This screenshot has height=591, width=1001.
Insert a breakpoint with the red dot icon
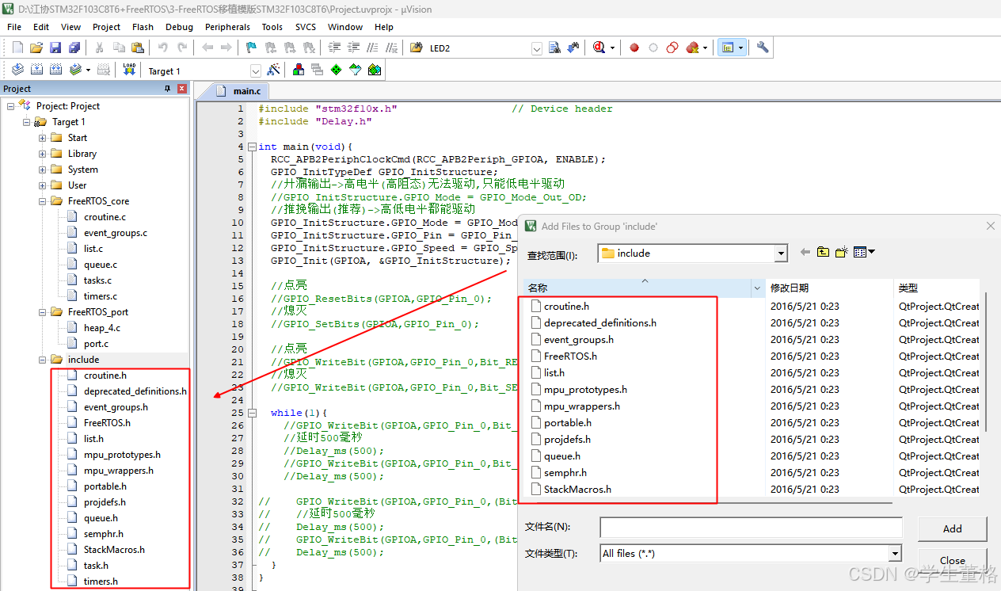click(634, 48)
